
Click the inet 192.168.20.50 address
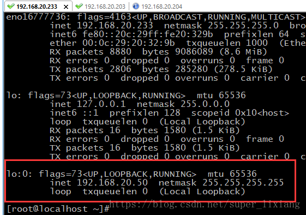click(x=112, y=183)
